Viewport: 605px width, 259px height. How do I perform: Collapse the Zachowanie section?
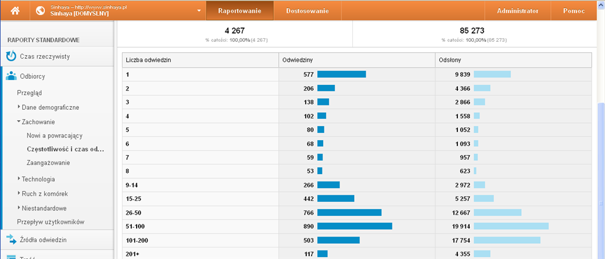19,121
